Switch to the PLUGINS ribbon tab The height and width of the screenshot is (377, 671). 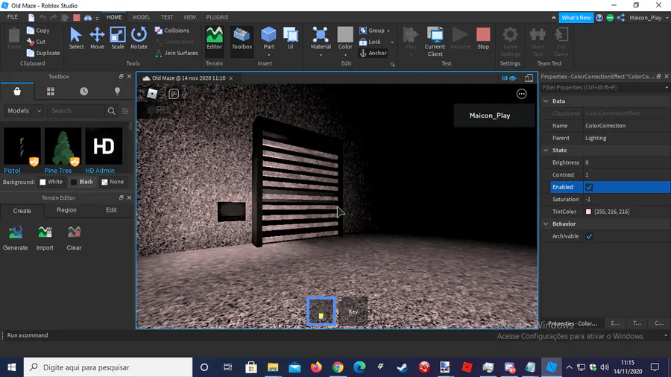point(217,17)
